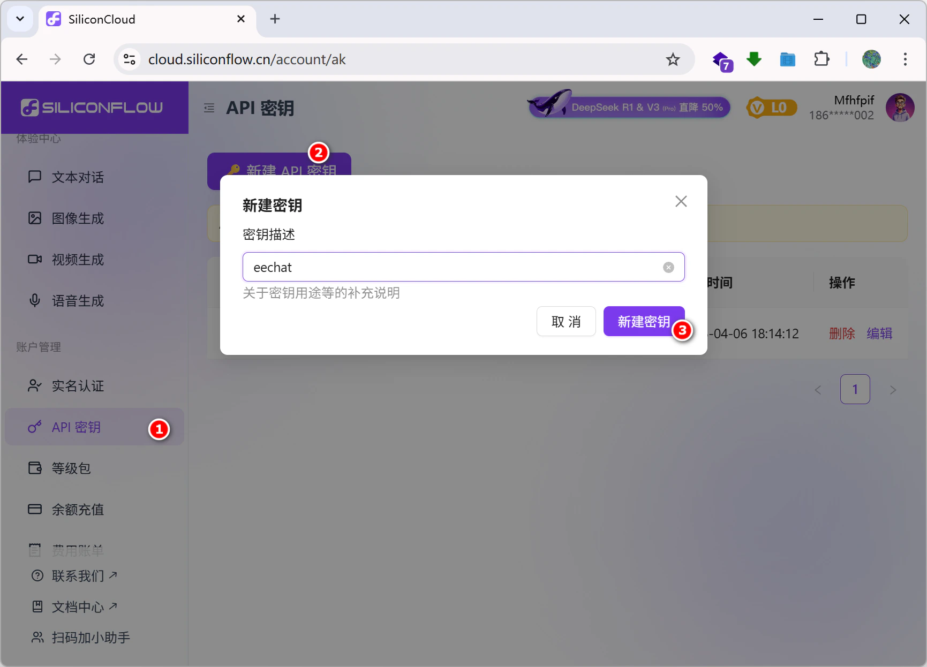Screen dimensions: 927x667
Task: Click 删除 for the API key row
Action: point(842,333)
